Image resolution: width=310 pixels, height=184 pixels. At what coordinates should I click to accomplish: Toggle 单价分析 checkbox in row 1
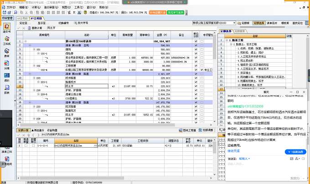click(196, 41)
